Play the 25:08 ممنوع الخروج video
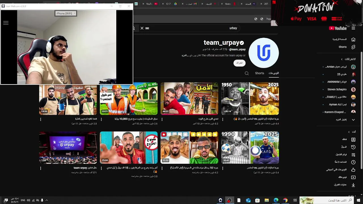 129,148
